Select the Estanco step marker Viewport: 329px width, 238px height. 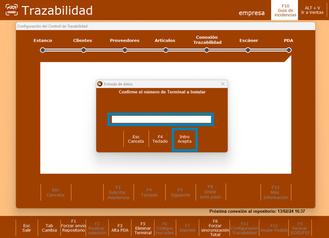pos(43,50)
